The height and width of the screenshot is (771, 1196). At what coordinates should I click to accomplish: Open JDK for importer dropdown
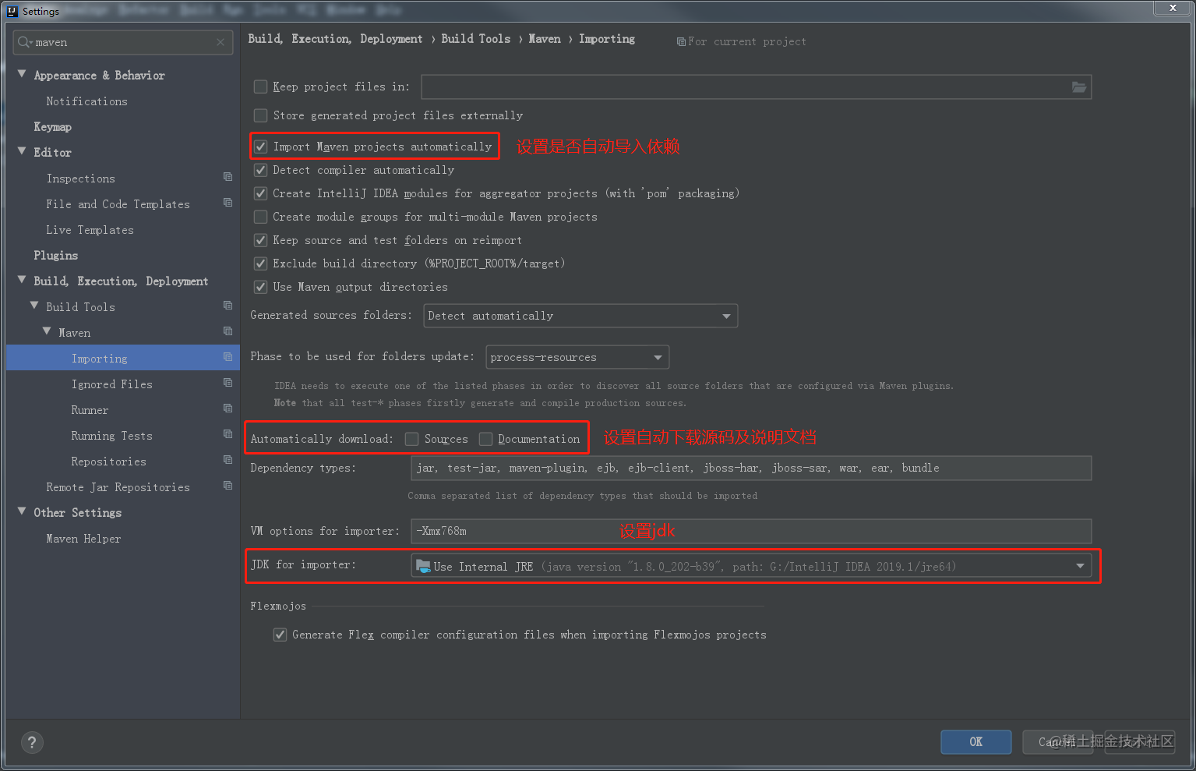(751, 567)
